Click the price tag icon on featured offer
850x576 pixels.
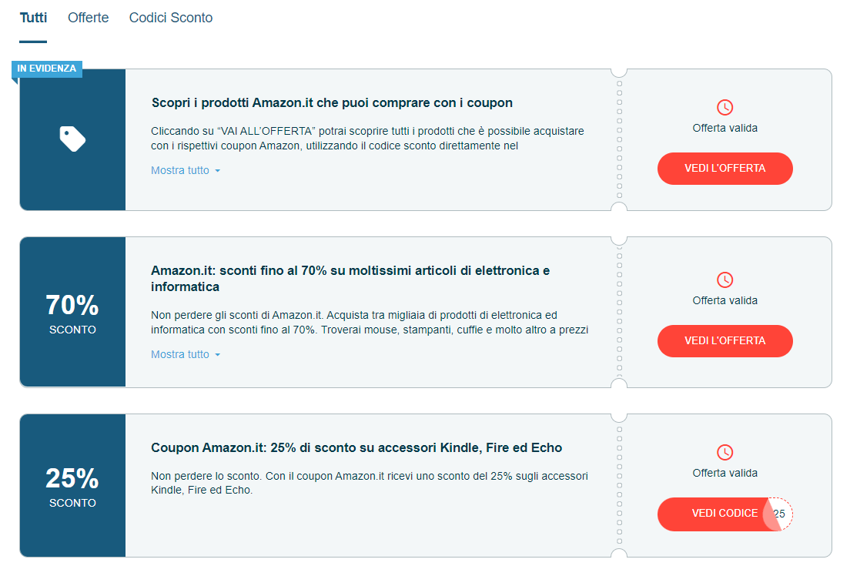tap(72, 139)
